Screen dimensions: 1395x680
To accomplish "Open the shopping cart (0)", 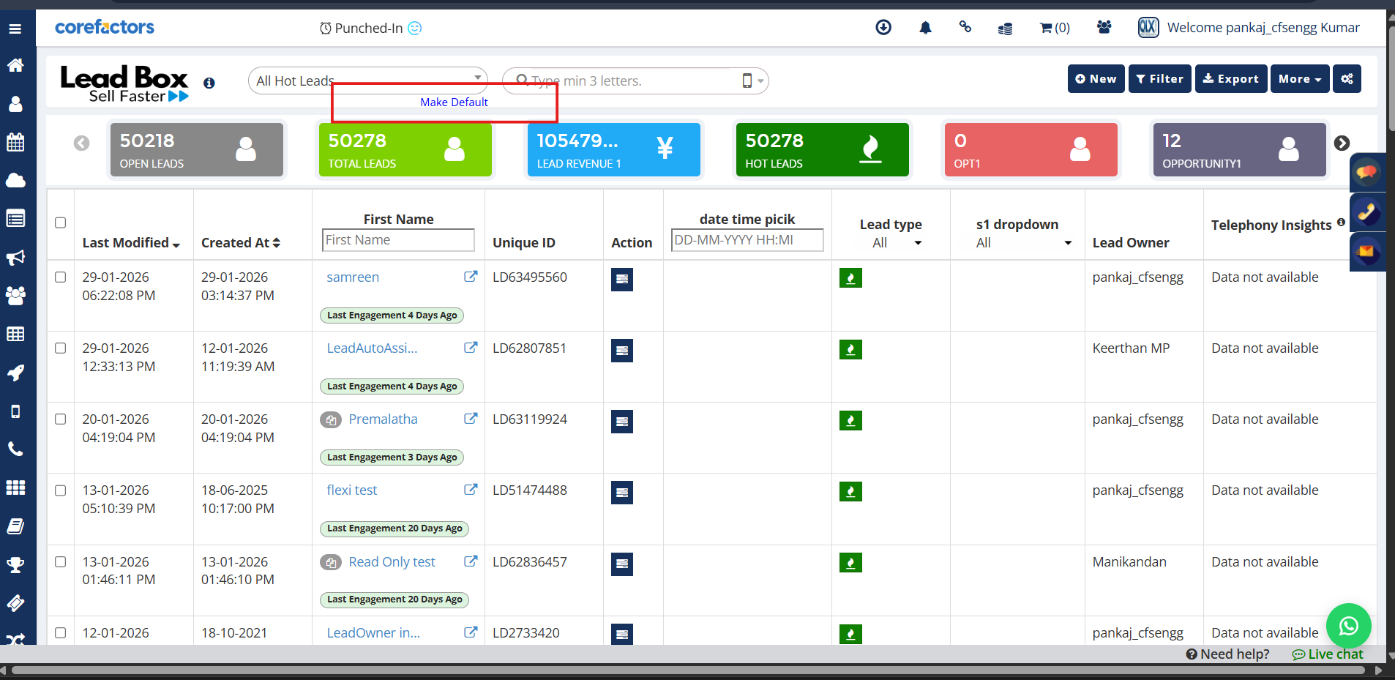I will coord(1055,28).
